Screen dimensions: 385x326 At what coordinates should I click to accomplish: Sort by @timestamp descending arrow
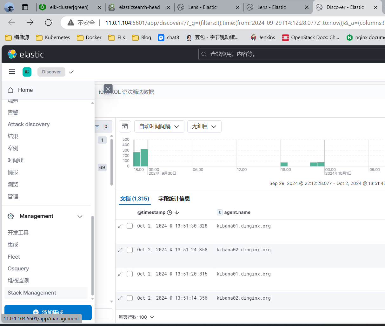pyautogui.click(x=177, y=213)
